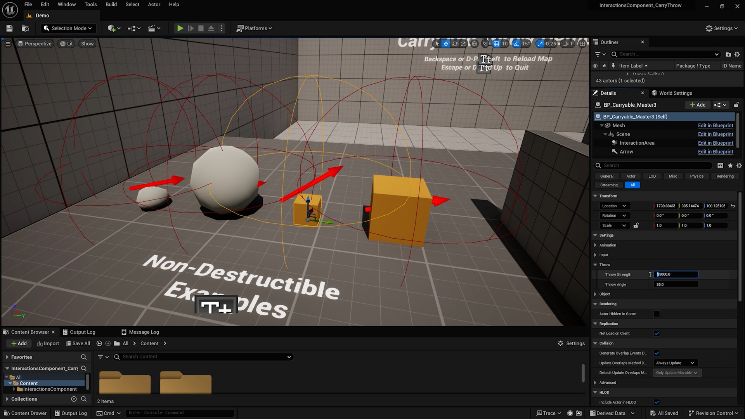Click Edit in Blueprint link for Mesh

point(715,126)
